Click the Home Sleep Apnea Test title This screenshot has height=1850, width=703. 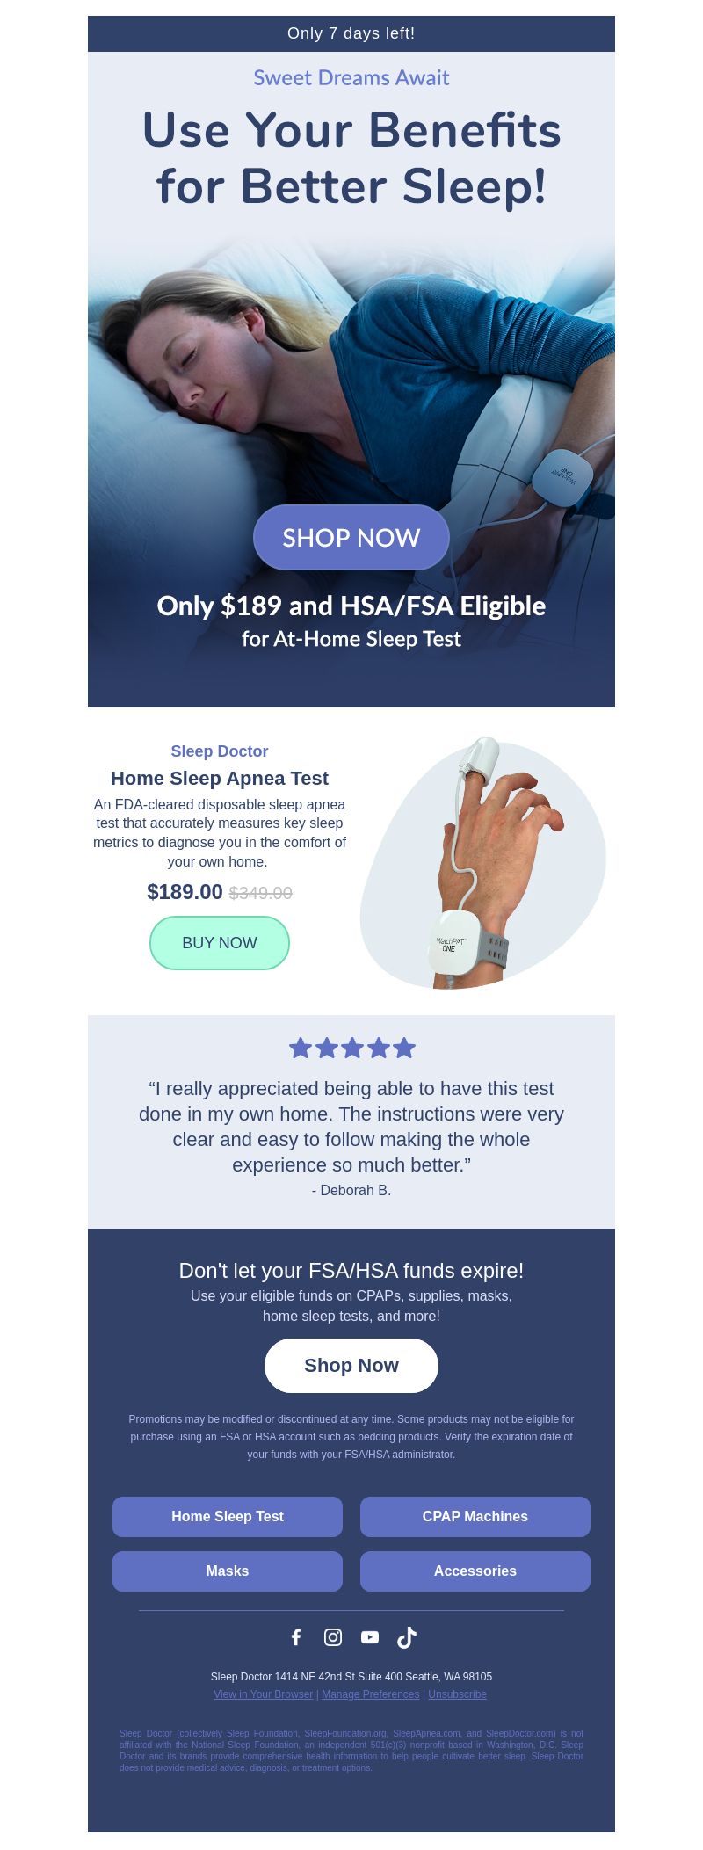(x=220, y=779)
